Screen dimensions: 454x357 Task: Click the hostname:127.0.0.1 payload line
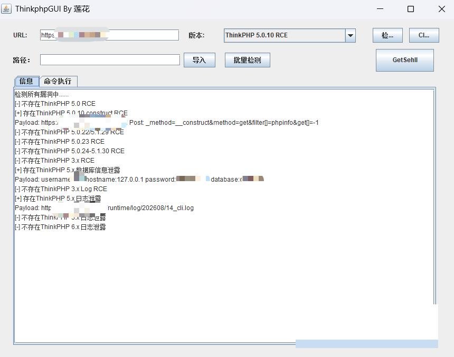pos(139,180)
